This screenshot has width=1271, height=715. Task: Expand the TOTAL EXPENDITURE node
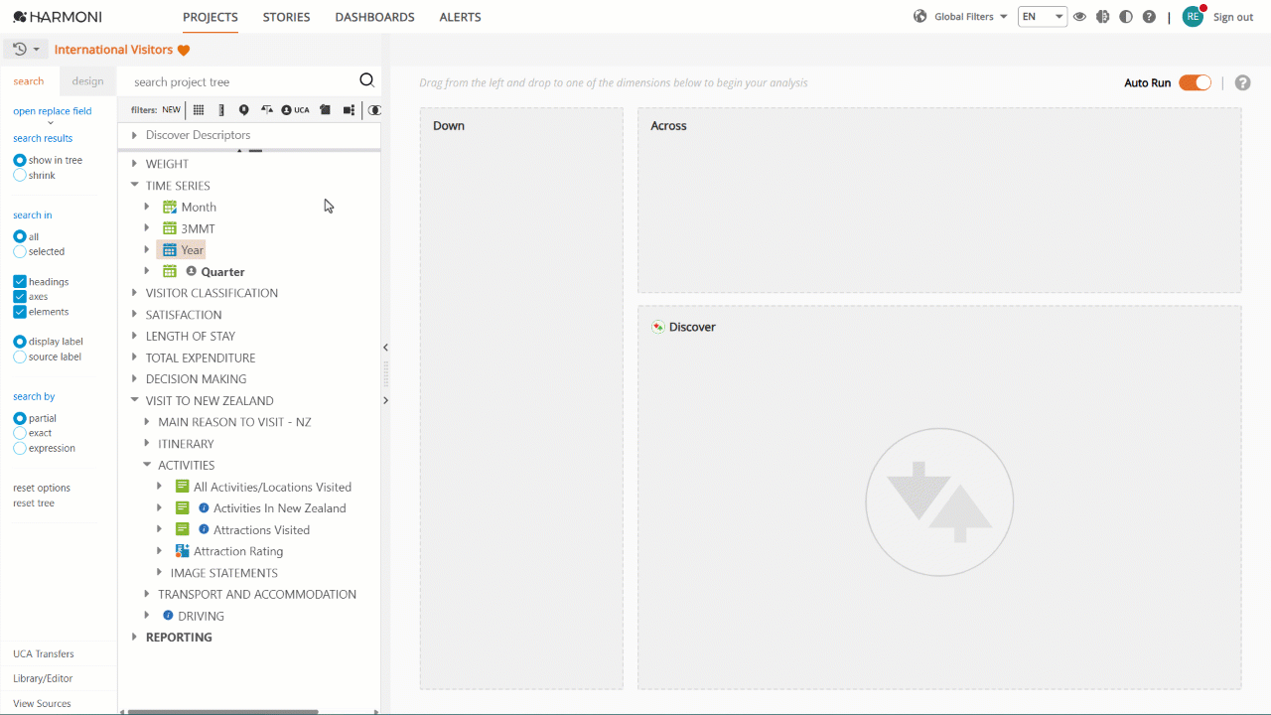pyautogui.click(x=135, y=357)
